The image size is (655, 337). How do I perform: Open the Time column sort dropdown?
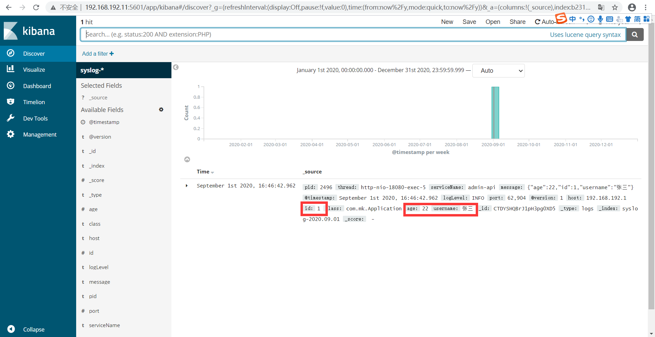pos(212,172)
